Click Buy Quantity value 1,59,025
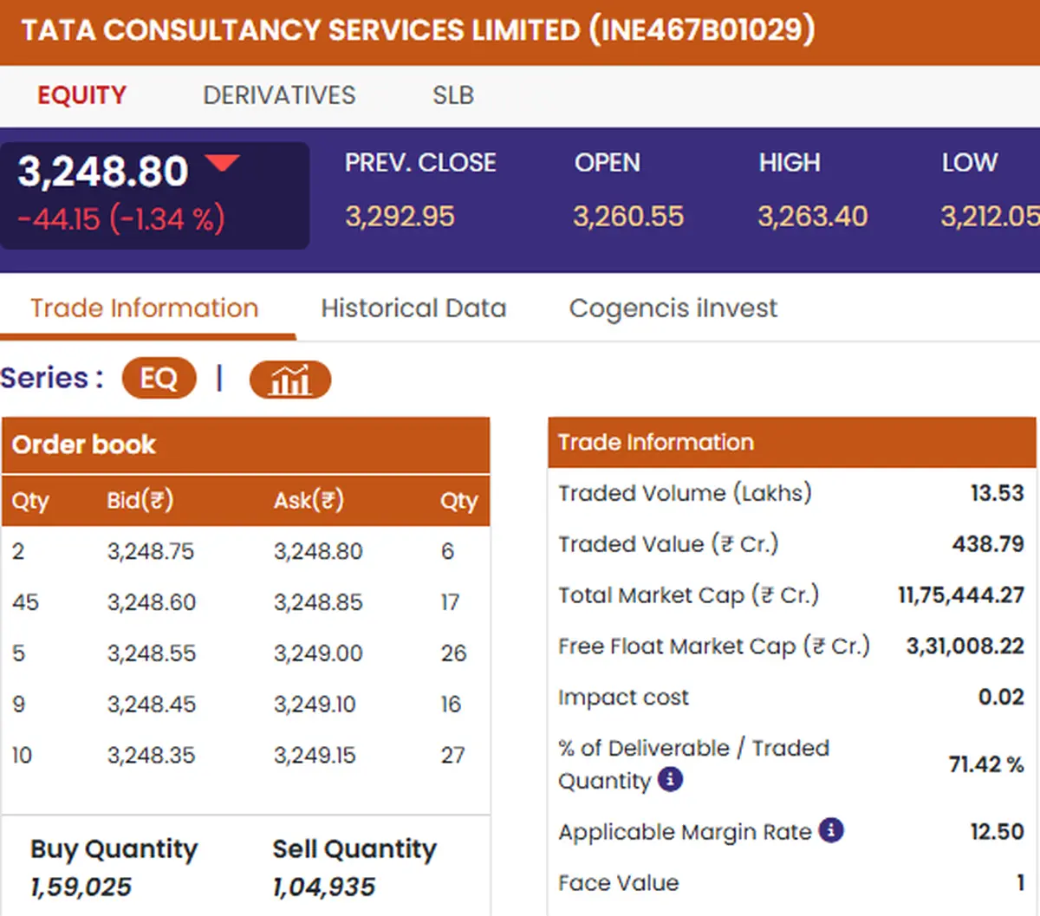 click(x=81, y=887)
